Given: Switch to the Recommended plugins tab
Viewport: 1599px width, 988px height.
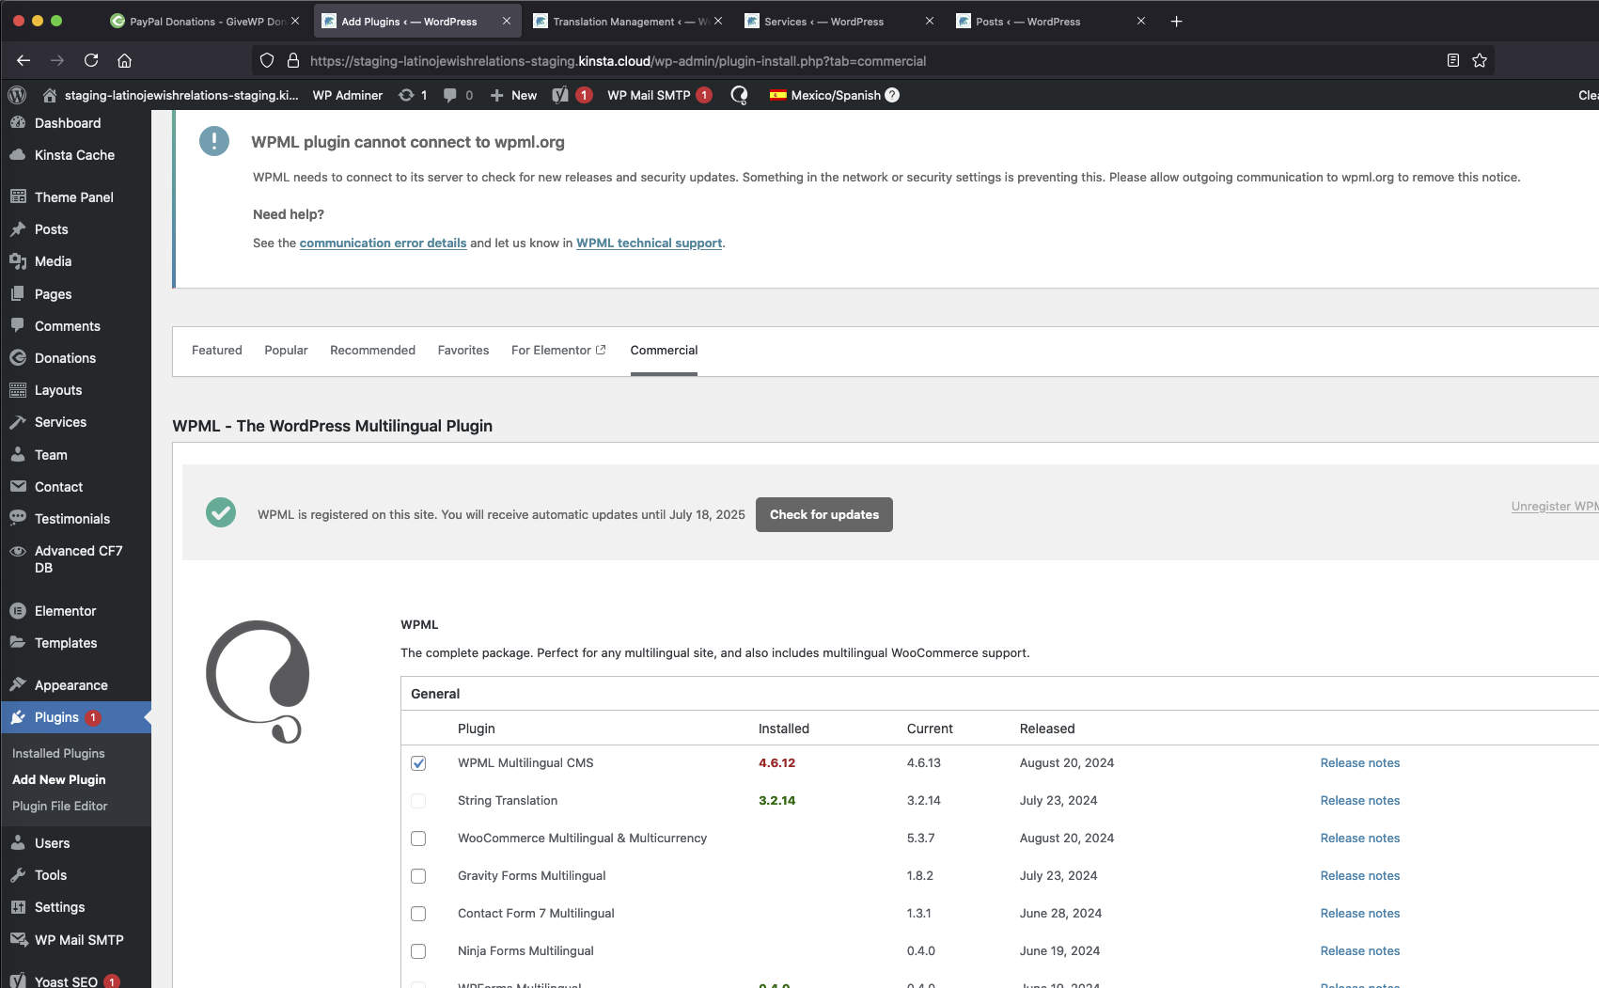Looking at the screenshot, I should tap(372, 350).
